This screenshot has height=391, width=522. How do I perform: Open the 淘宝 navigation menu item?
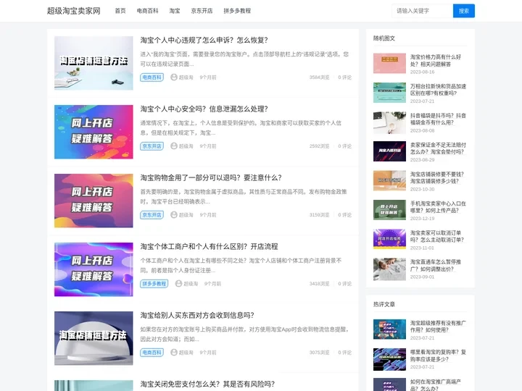click(x=175, y=11)
